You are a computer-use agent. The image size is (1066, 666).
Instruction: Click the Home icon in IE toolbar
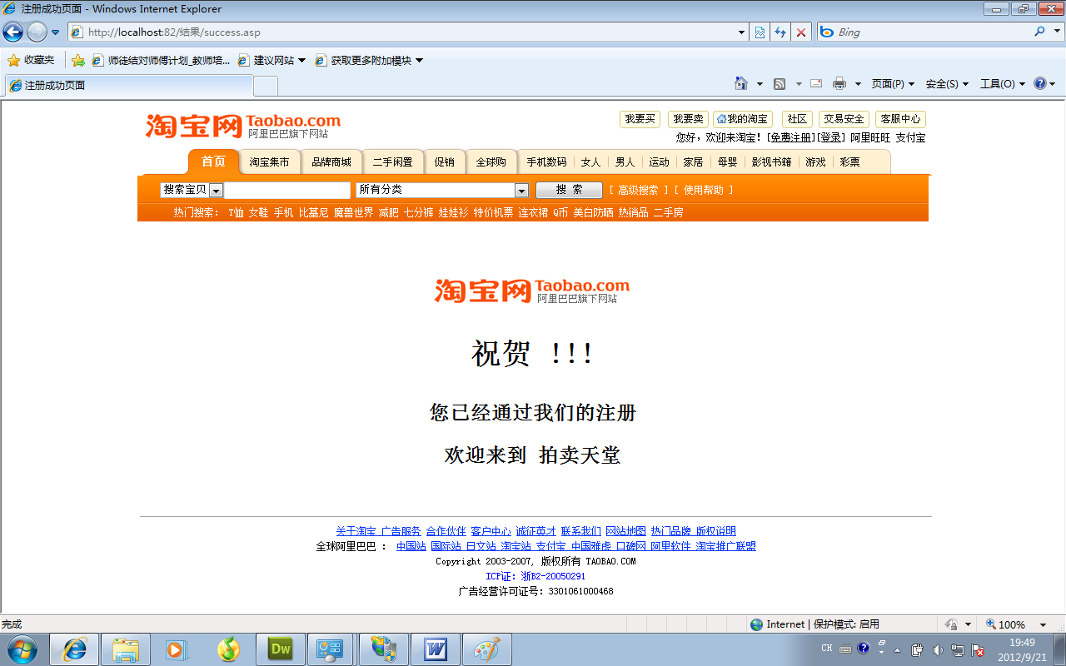(x=741, y=83)
